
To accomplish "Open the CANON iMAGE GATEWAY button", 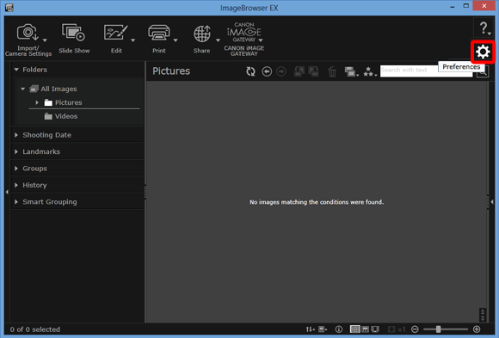I will pyautogui.click(x=244, y=40).
